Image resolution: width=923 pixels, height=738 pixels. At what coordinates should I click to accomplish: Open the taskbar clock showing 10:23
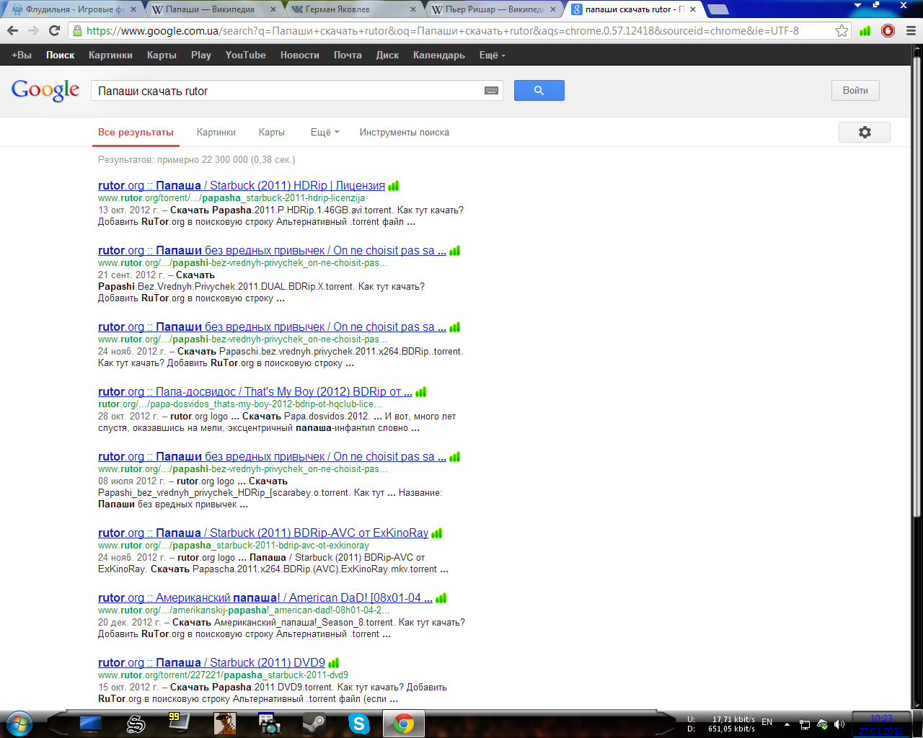coord(880,724)
